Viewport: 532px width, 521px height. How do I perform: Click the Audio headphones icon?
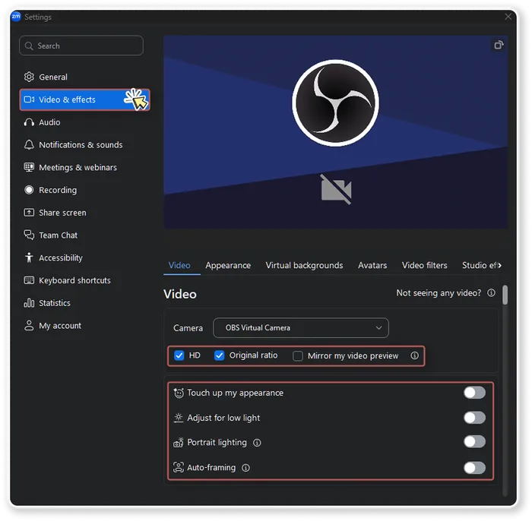(29, 122)
